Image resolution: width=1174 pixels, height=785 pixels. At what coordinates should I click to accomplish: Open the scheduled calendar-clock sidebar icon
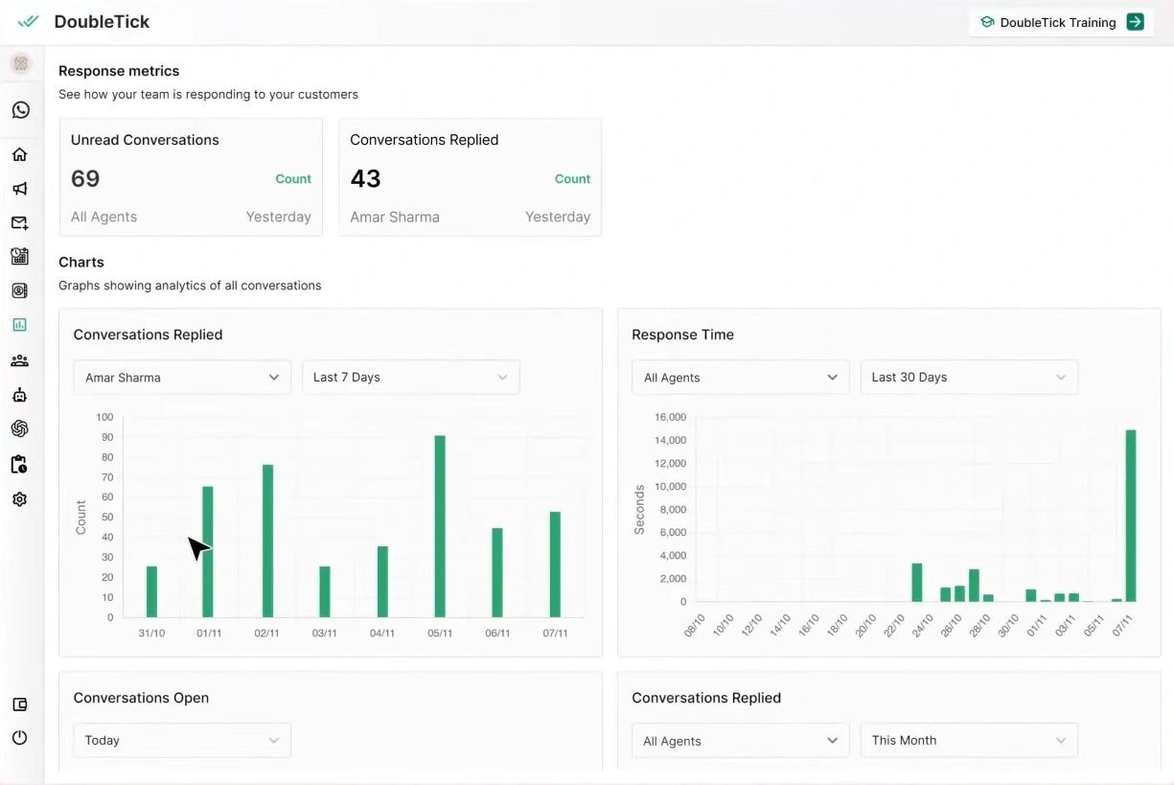20,256
